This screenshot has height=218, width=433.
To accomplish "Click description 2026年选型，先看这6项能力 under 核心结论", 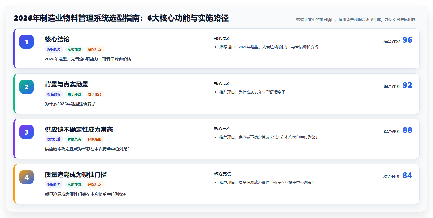I will (88, 59).
